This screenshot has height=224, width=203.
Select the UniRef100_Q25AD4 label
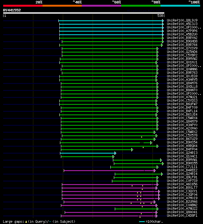tap(182, 52)
